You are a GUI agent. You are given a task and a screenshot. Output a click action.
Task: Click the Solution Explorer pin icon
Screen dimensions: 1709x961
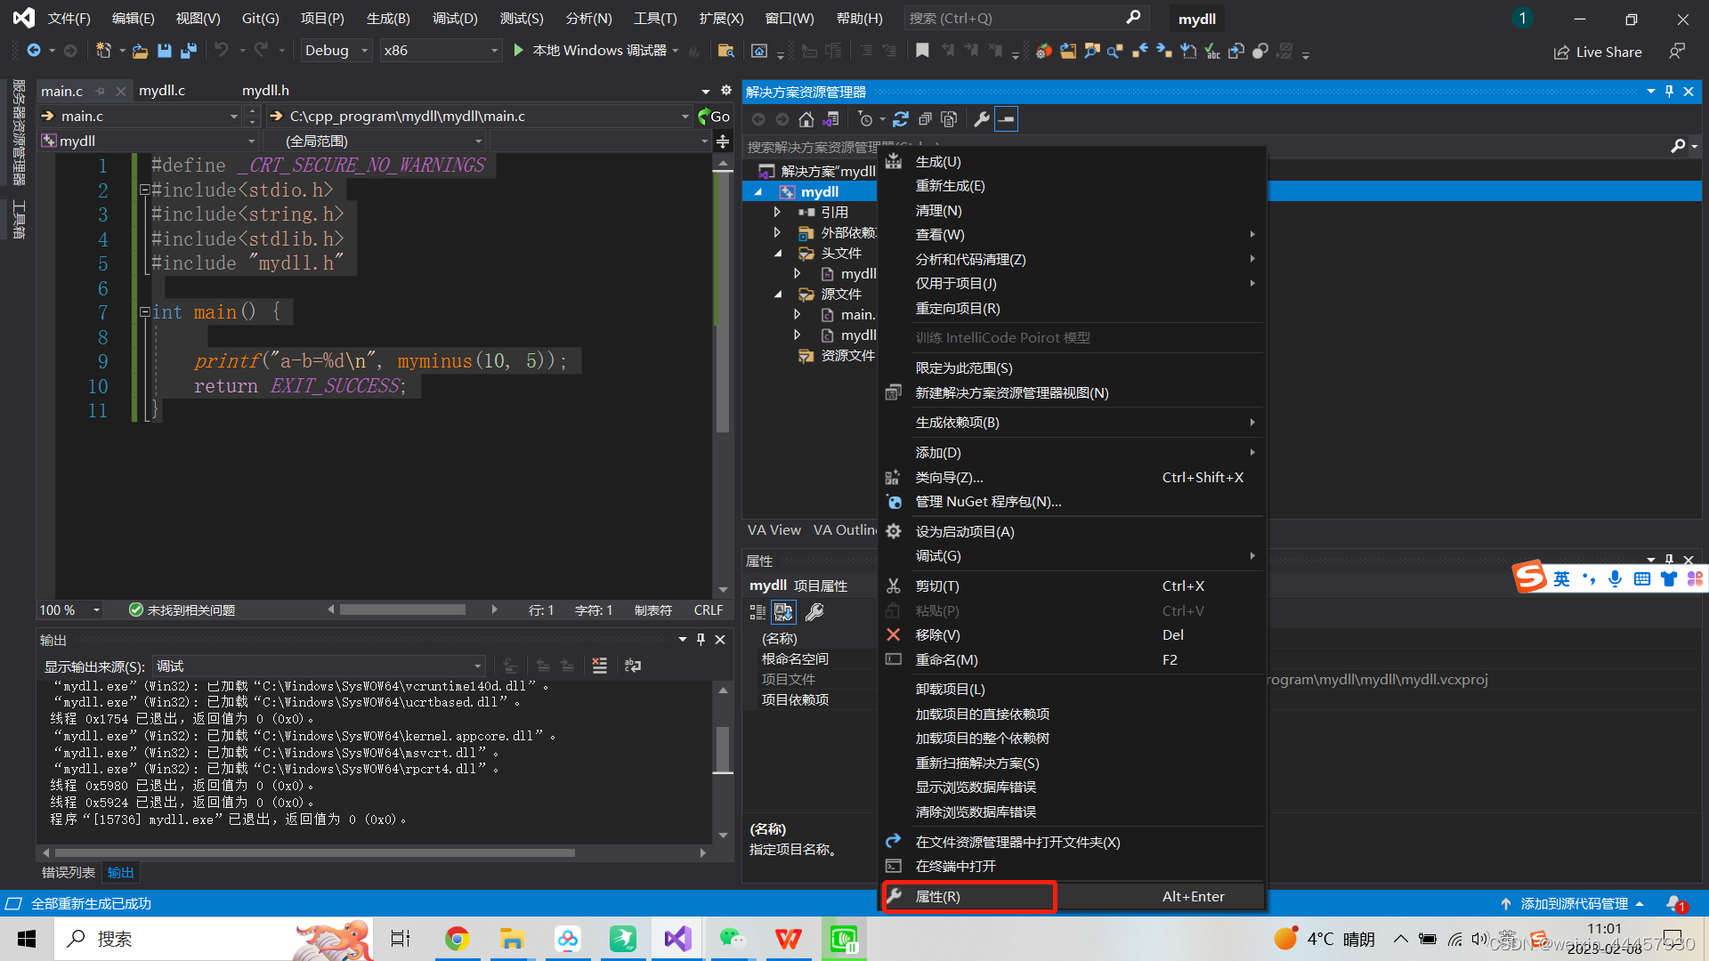1669,92
